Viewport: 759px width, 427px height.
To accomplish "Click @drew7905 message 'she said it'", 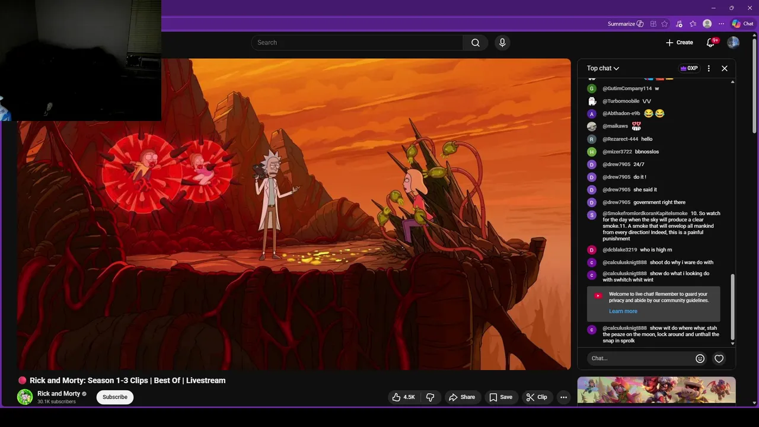I will pos(655,190).
